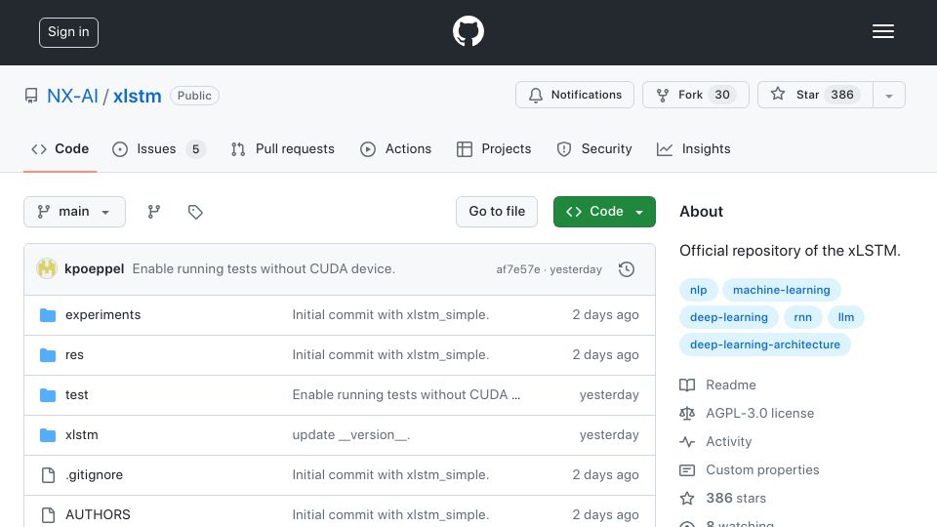Open the experiments folder

tap(102, 315)
